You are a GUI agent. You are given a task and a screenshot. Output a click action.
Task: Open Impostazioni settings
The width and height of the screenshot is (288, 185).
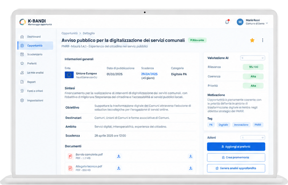click(x=35, y=100)
